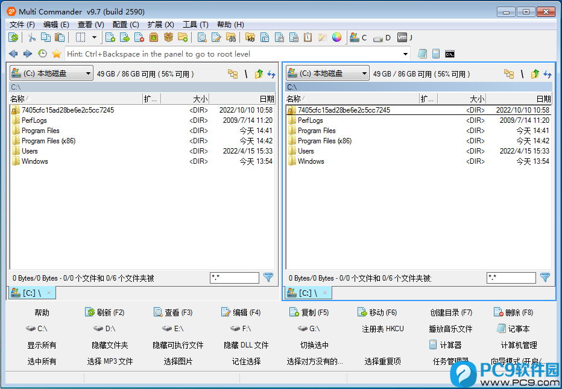Expand the command line field dropdown arrow
The image size is (562, 389).
[x=405, y=54]
